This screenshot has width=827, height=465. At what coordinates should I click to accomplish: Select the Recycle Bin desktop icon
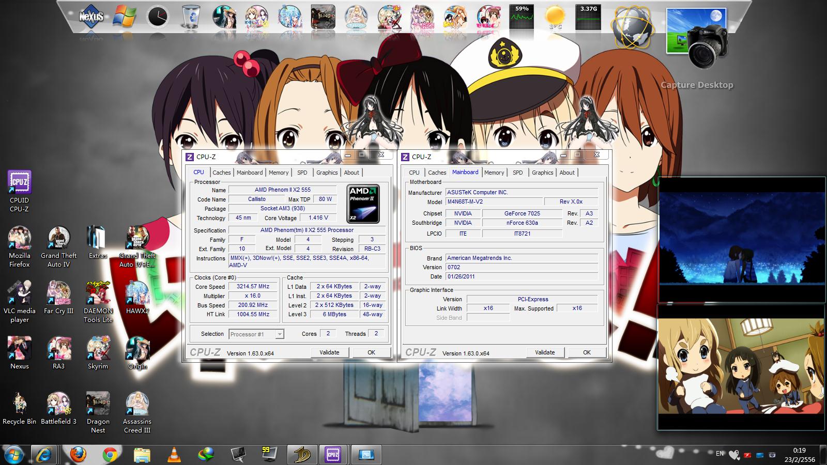click(x=20, y=408)
